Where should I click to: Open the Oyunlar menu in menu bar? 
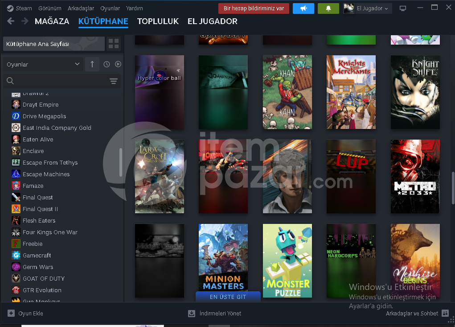click(110, 8)
